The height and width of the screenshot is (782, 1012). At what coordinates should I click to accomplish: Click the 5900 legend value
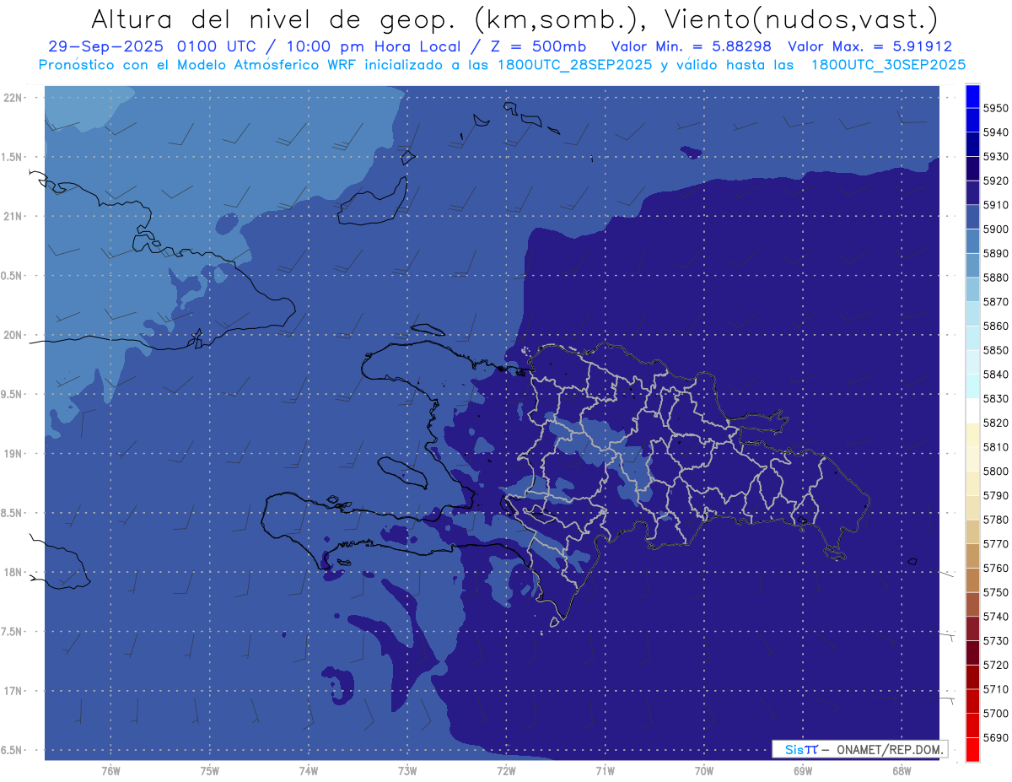click(996, 229)
